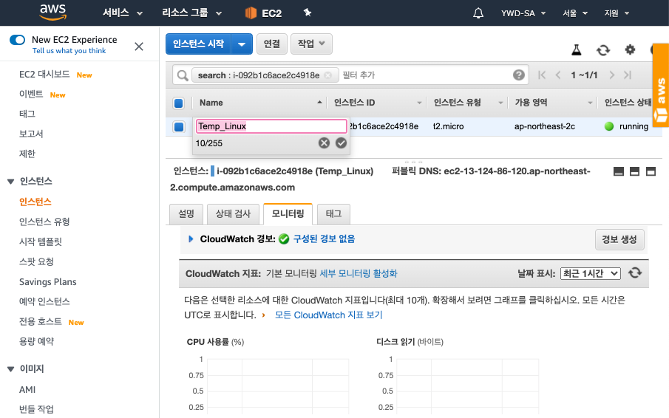This screenshot has width=669, height=418.
Task: Open the AWS side feedback tab
Action: pos(661,85)
